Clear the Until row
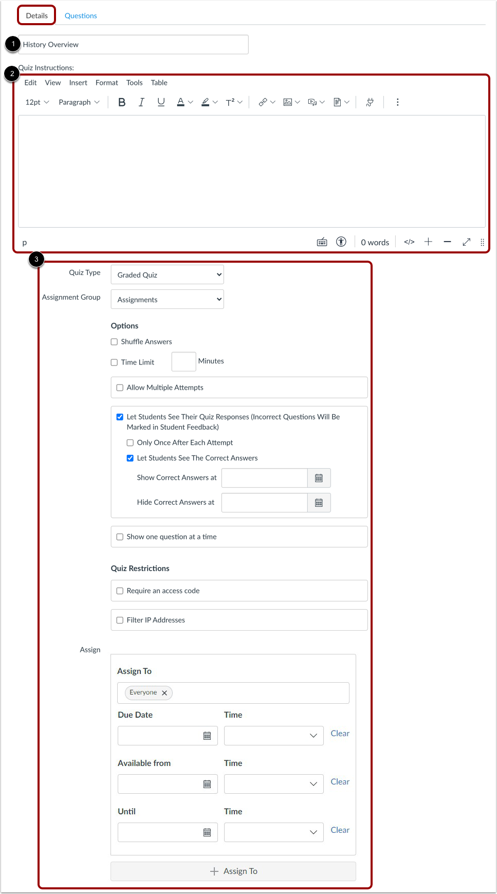497x894 pixels. coord(340,830)
